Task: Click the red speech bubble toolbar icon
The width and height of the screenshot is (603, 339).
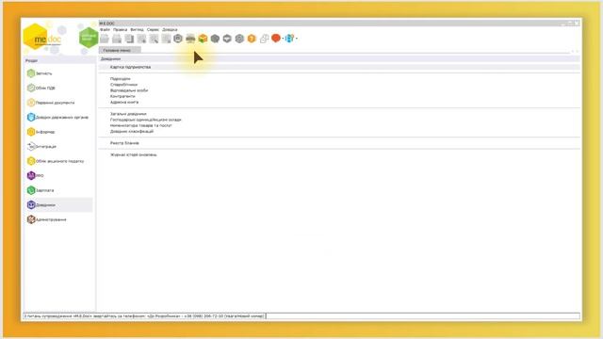Action: pos(276,38)
